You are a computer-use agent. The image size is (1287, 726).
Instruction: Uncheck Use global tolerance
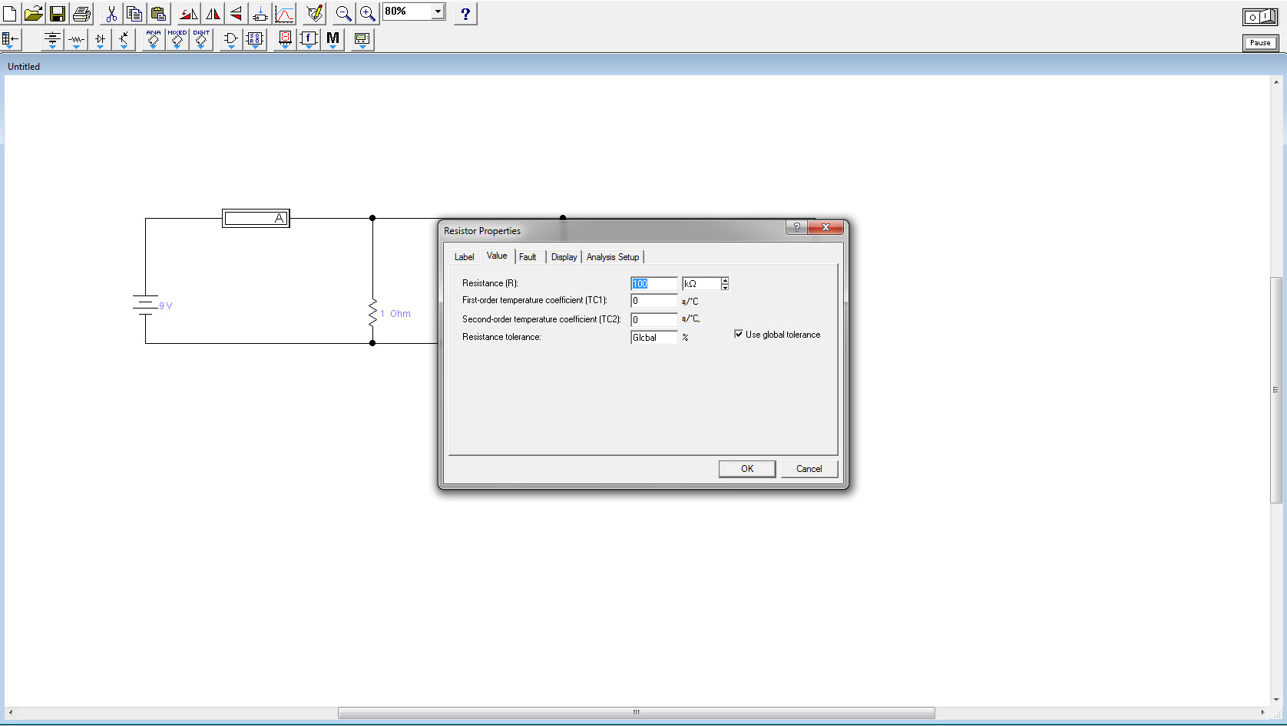(739, 334)
